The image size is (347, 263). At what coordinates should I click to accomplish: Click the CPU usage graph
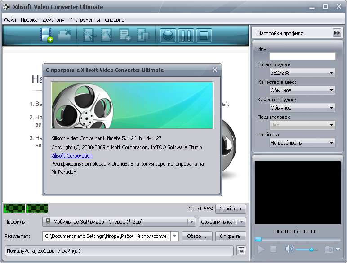[x=26, y=208]
